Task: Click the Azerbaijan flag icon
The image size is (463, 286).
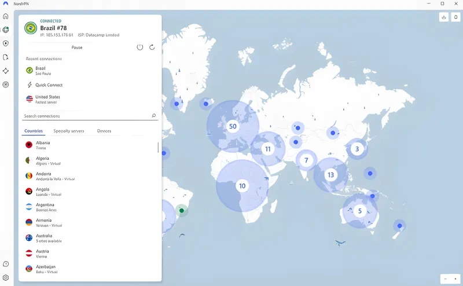Action: point(29,269)
